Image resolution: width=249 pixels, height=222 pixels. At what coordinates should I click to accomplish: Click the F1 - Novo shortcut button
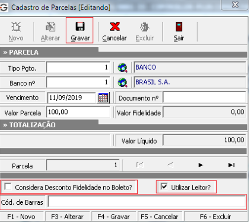coord(21,217)
